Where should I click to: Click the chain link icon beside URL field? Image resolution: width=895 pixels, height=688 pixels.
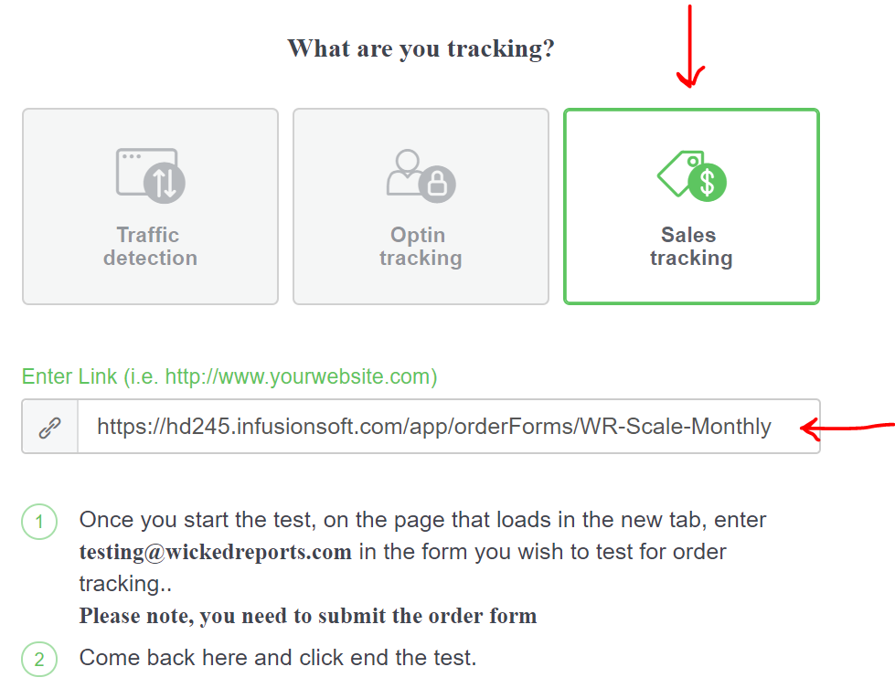(x=49, y=428)
